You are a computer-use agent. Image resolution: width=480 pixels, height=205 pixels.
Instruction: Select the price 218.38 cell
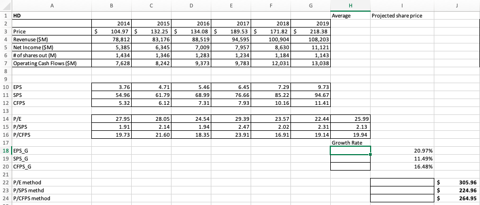click(311, 31)
